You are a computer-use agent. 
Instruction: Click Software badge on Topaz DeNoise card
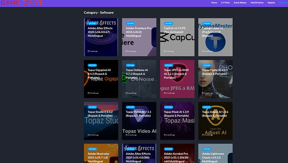130,65
